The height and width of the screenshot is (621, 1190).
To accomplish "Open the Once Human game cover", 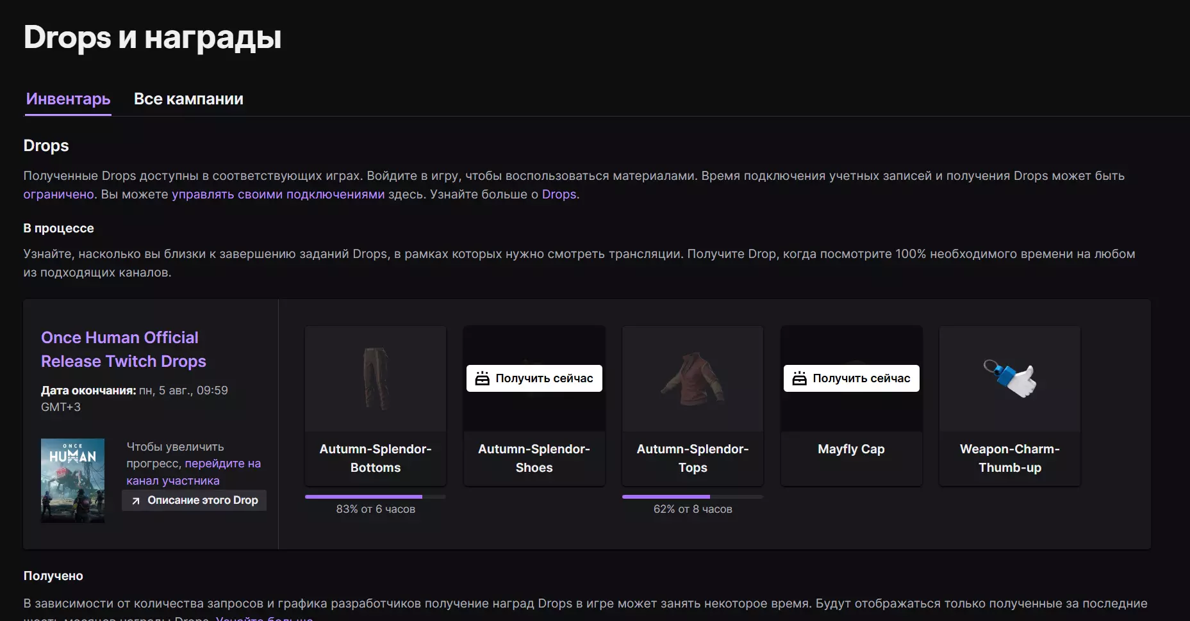I will 73,480.
